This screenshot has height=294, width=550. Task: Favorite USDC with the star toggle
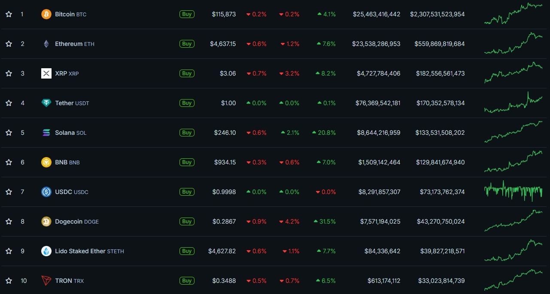tap(9, 192)
